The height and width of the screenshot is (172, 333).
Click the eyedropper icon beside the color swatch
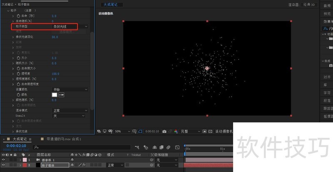[x=61, y=95]
